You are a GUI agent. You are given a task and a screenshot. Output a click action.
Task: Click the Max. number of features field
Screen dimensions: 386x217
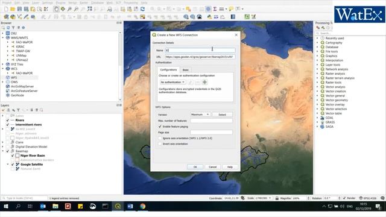(x=211, y=121)
